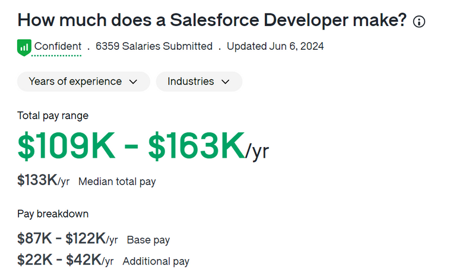Click the info icon beside the heading
475x278 pixels.
pyautogui.click(x=419, y=21)
